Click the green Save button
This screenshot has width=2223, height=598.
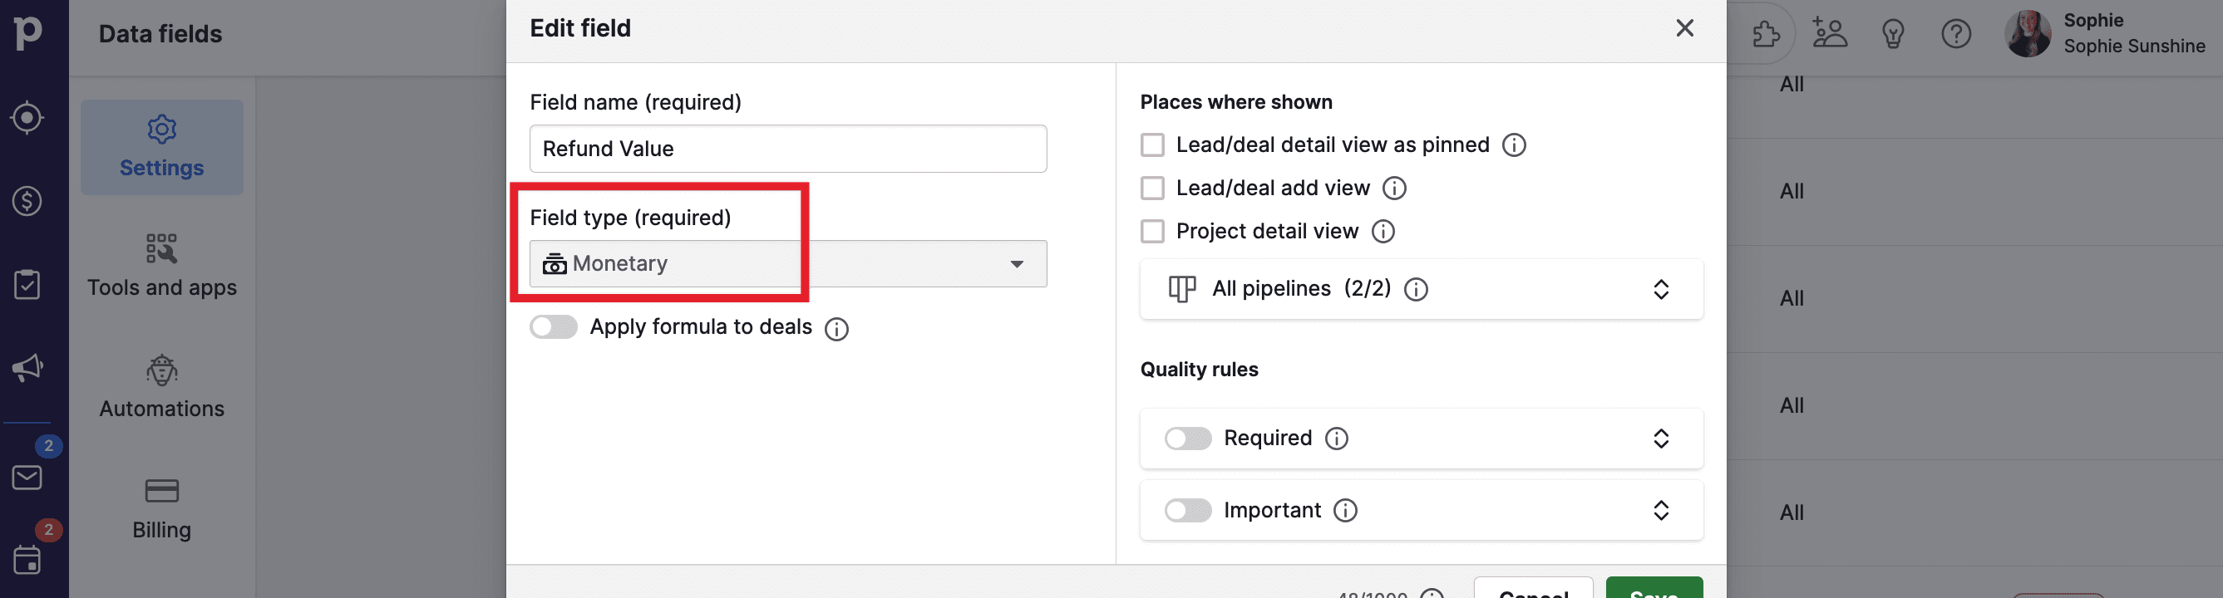pos(1654,591)
